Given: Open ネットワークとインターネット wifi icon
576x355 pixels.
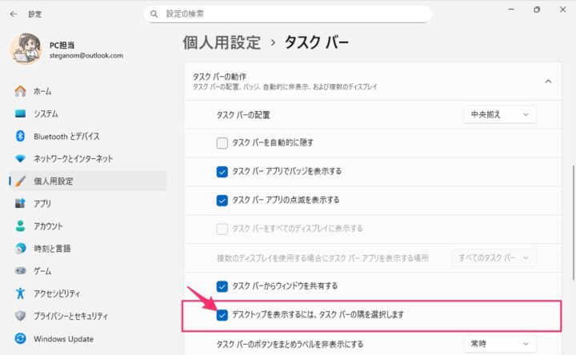Looking at the screenshot, I should (20, 159).
